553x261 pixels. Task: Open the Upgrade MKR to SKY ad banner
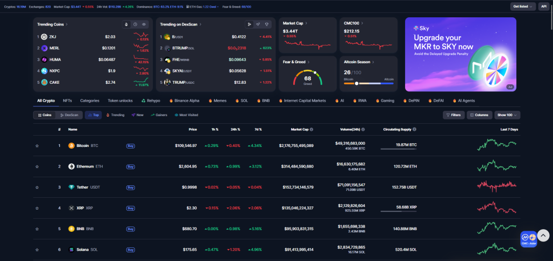click(461, 55)
